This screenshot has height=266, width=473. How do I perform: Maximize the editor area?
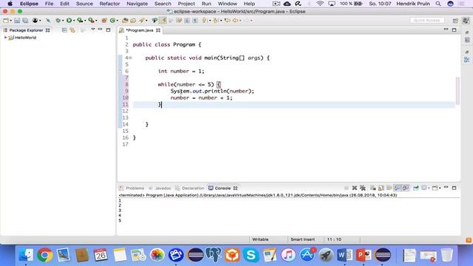454,30
